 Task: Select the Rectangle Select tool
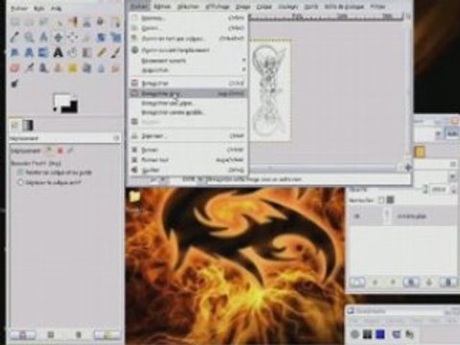pos(14,22)
